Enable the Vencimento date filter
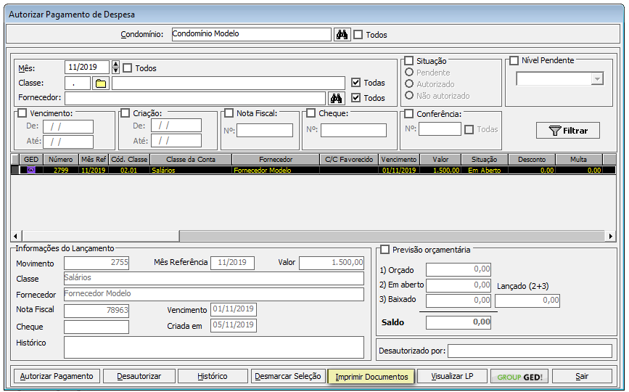The image size is (629, 392). [22, 113]
